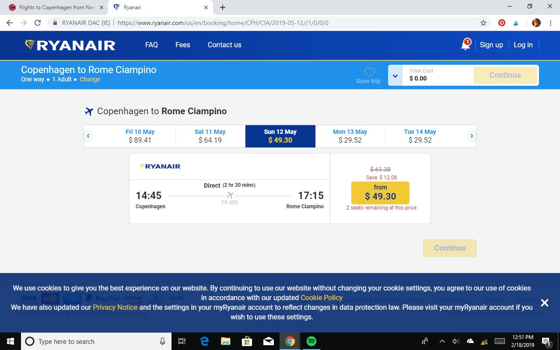Open Chrome three-dot menu

pyautogui.click(x=550, y=23)
